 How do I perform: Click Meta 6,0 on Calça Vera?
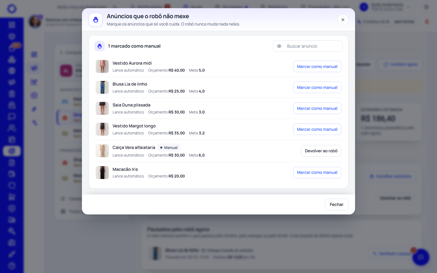[x=197, y=155]
